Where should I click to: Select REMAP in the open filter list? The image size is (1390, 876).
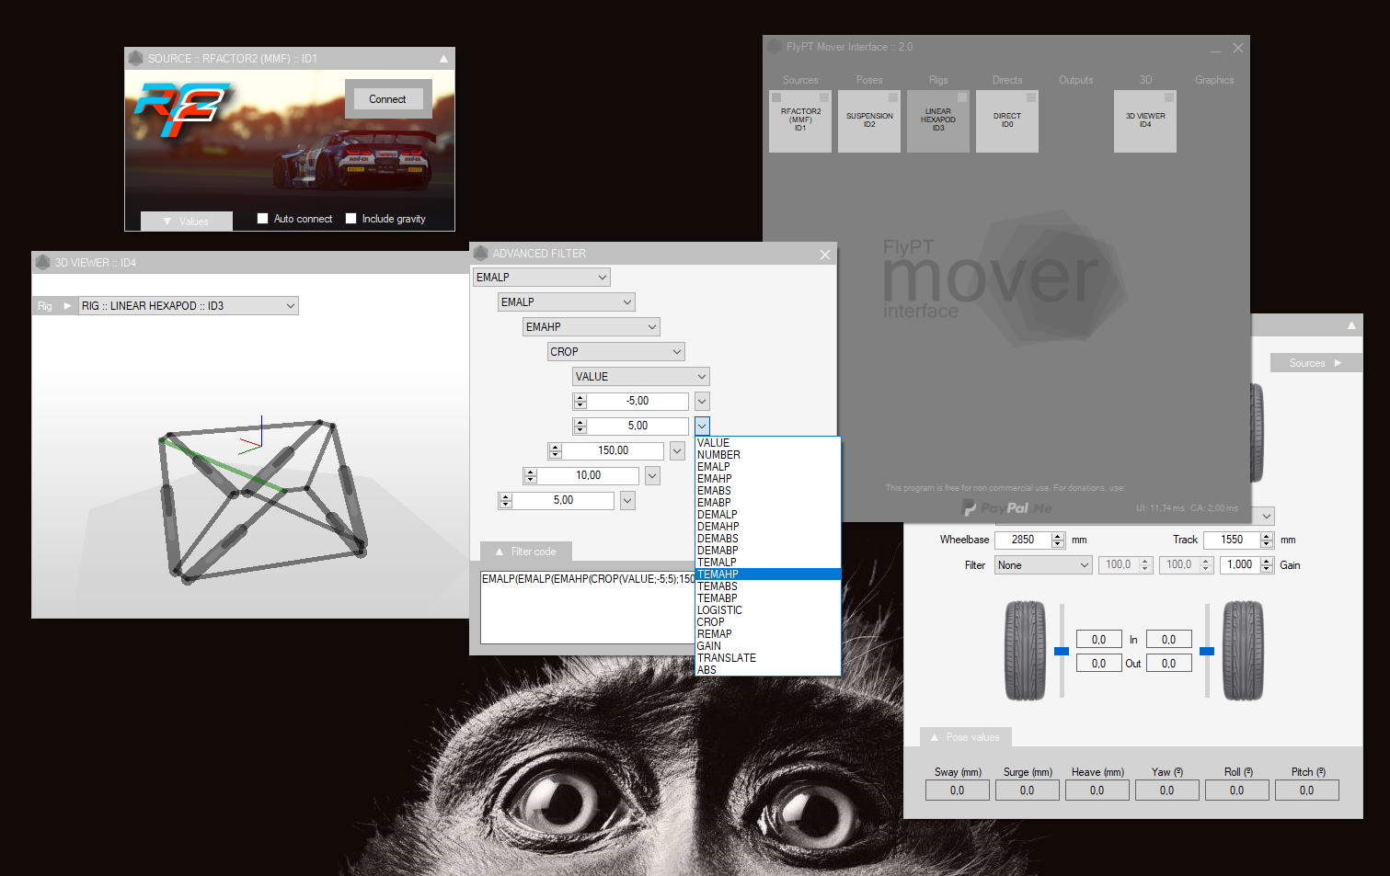pyautogui.click(x=715, y=634)
